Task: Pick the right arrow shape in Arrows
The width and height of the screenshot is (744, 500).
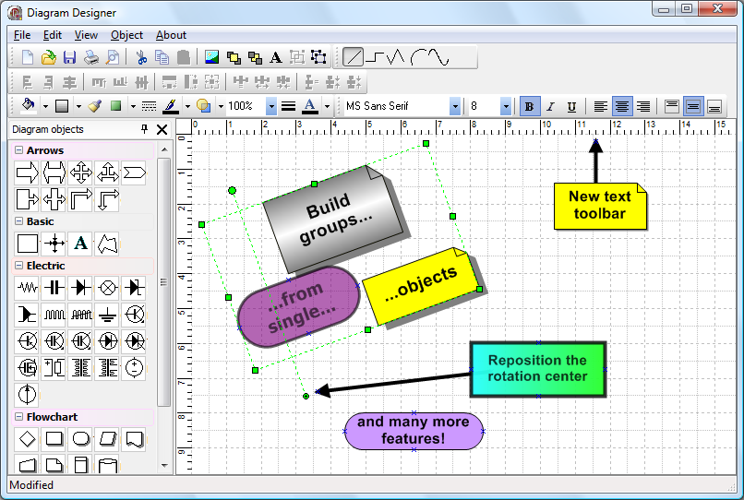Action: tap(28, 173)
